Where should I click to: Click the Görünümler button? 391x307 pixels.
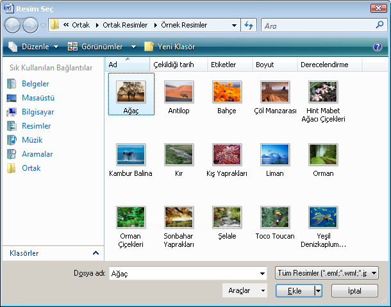pyautogui.click(x=96, y=47)
